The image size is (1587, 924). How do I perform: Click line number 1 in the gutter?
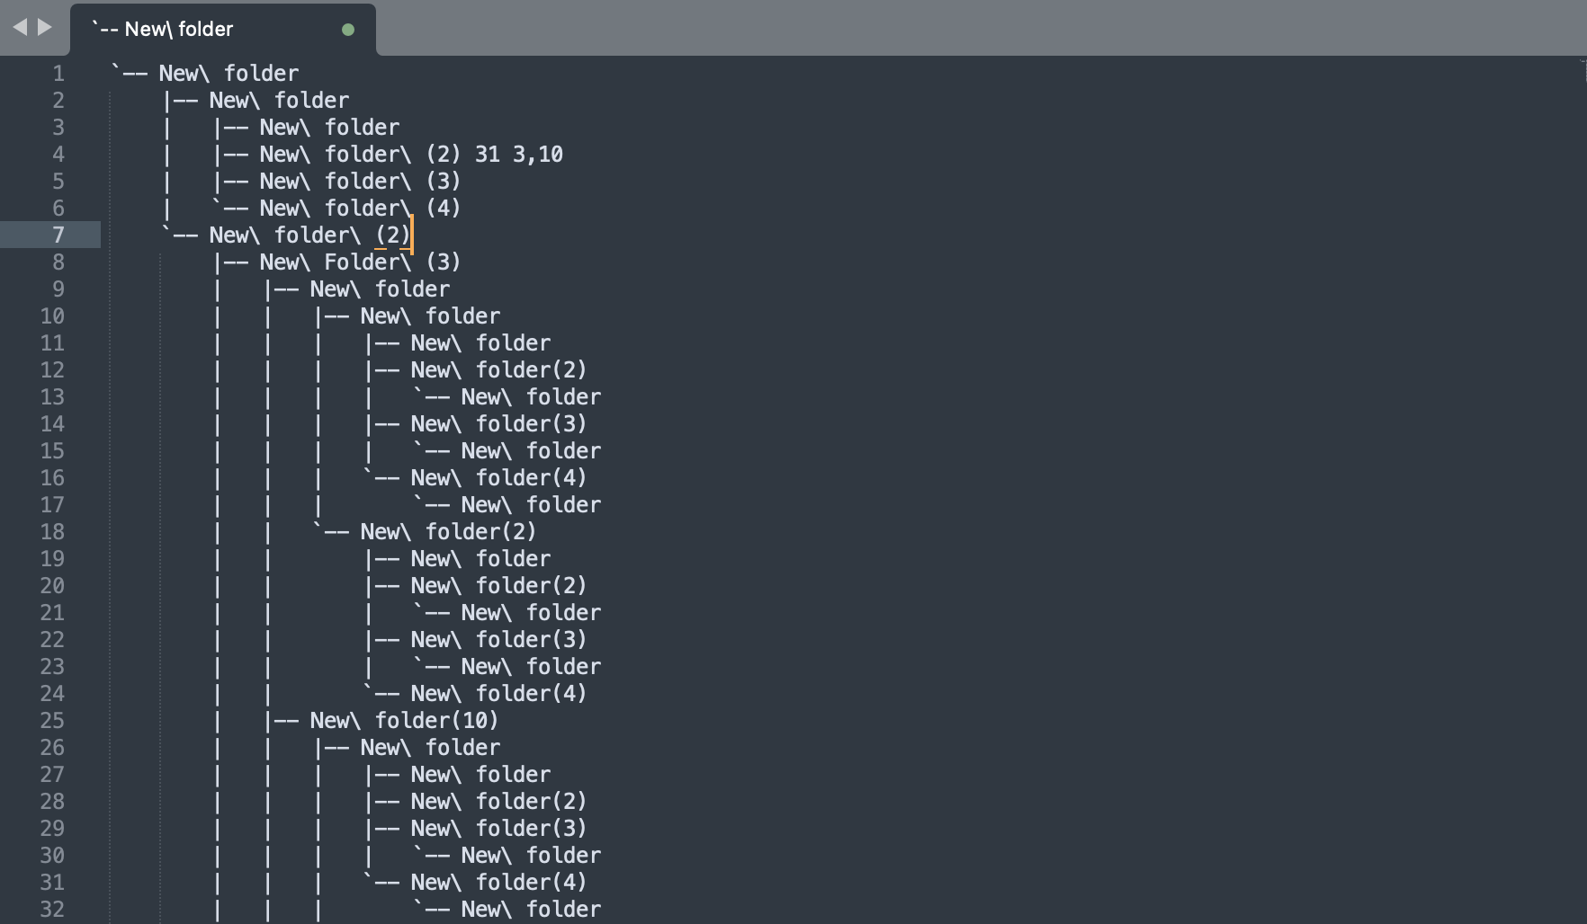coord(58,74)
